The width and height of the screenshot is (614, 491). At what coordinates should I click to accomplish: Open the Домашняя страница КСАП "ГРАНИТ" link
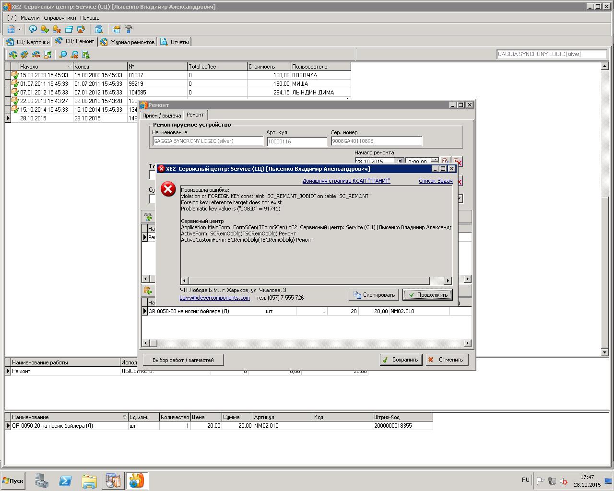pyautogui.click(x=346, y=181)
